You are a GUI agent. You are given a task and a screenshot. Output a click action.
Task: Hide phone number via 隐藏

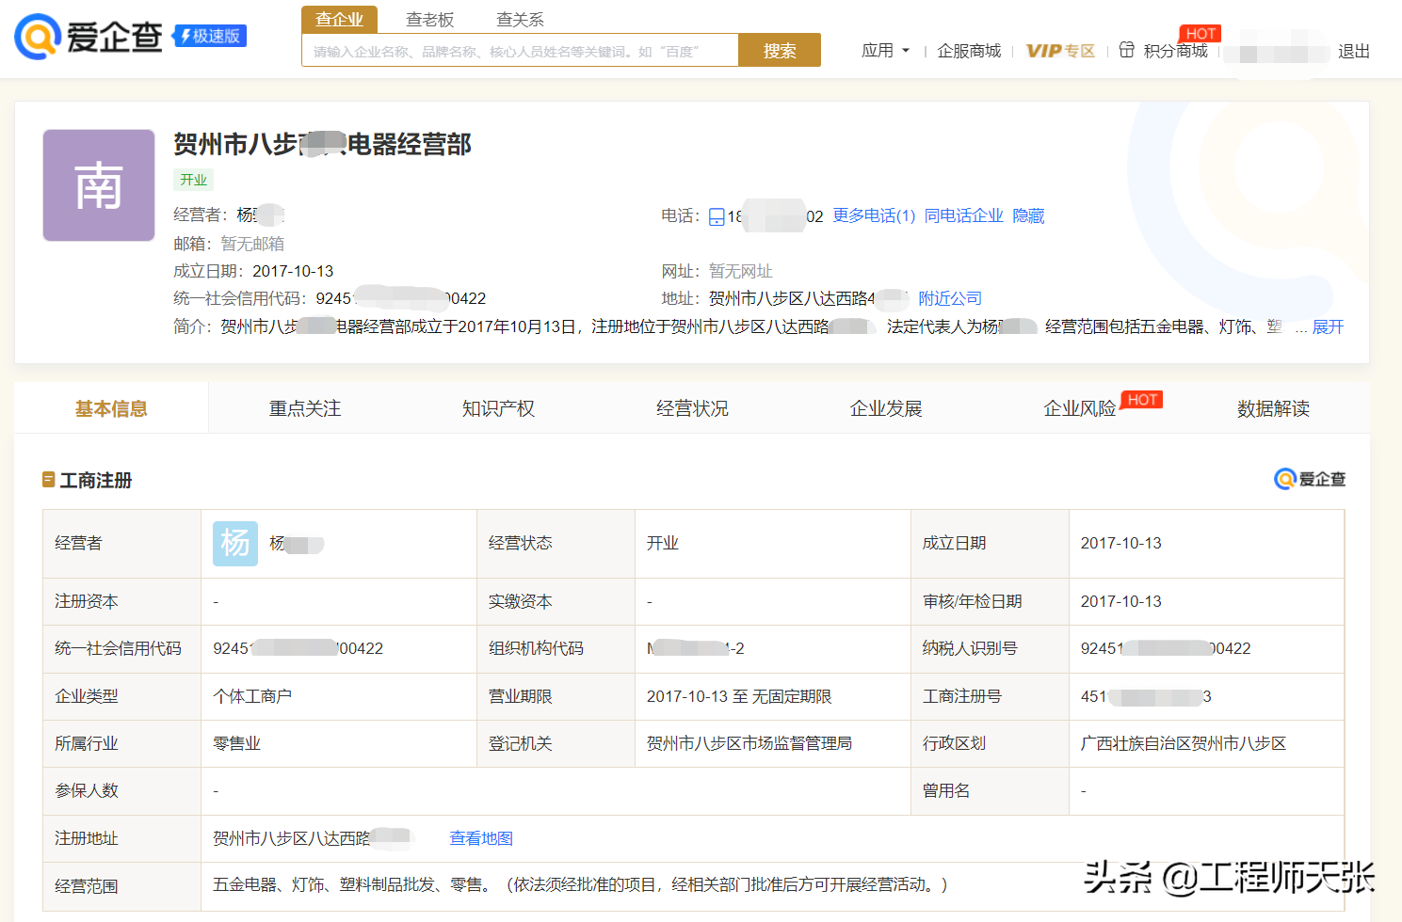point(1028,216)
